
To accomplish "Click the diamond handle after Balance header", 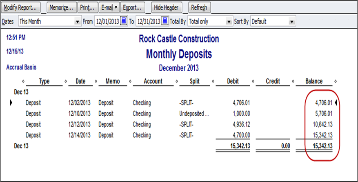I will coord(336,81).
